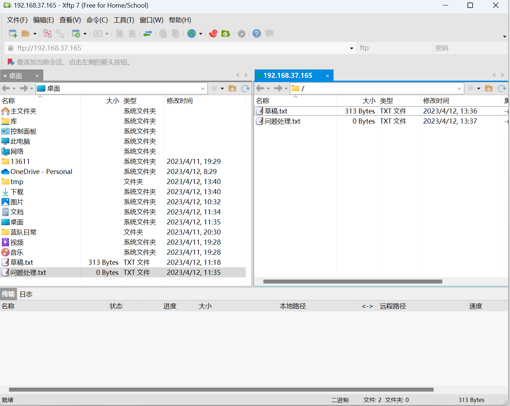Switch to the 日志 tab
Viewport: 510px width, 406px height.
click(x=26, y=294)
